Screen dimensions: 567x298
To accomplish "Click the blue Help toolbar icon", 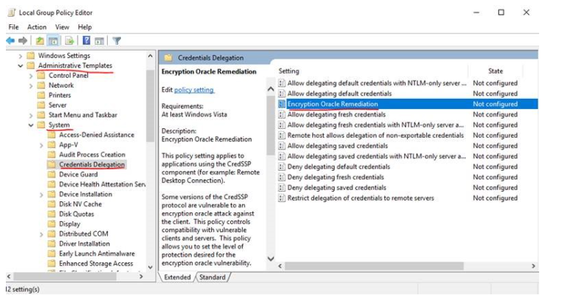I will [x=86, y=40].
